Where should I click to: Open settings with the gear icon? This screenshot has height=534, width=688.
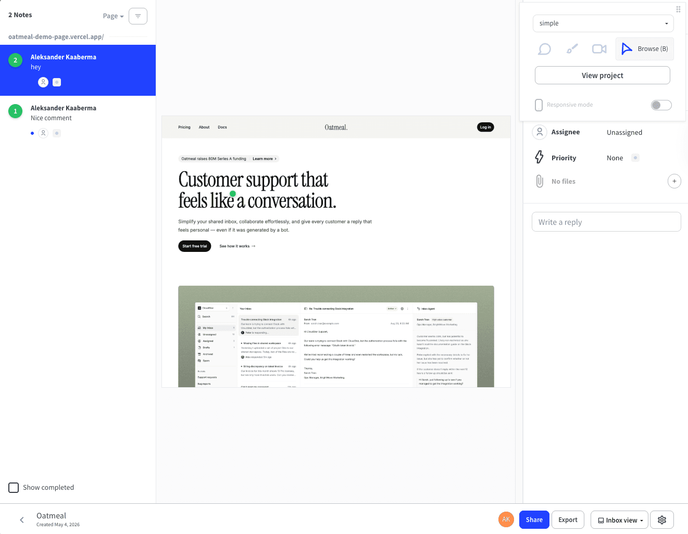(x=662, y=520)
